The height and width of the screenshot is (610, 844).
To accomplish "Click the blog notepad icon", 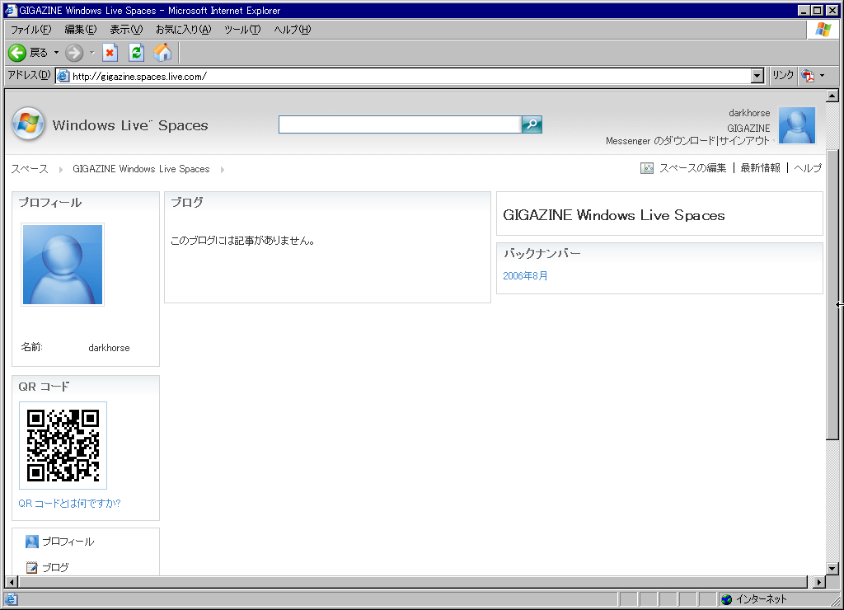I will (x=32, y=567).
